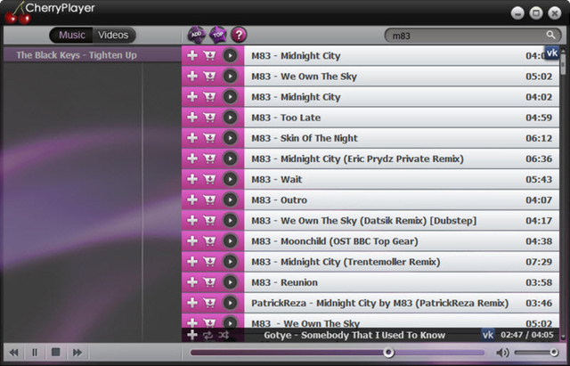570x366 pixels.
Task: Buy M83 - Skin Of The Night
Action: click(209, 138)
